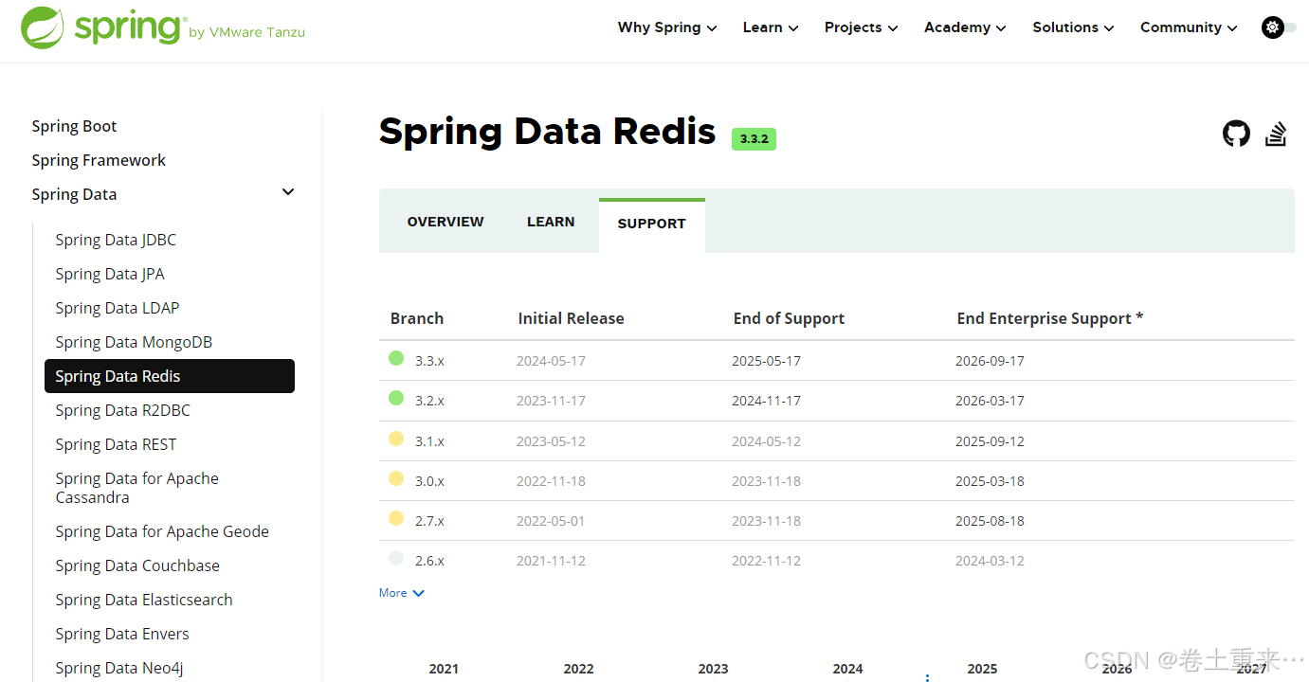This screenshot has height=682, width=1309.
Task: Click the Initial Release column header
Action: (571, 318)
